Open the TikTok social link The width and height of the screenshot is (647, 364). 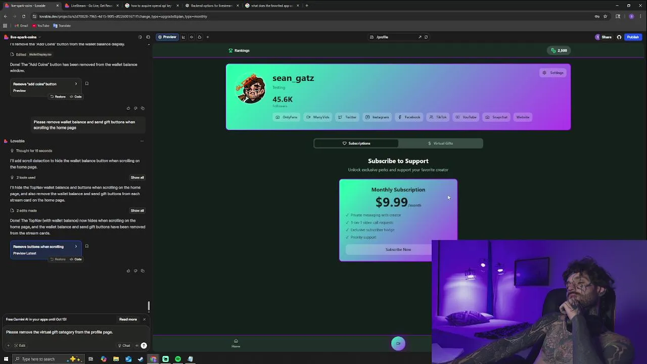click(x=438, y=117)
